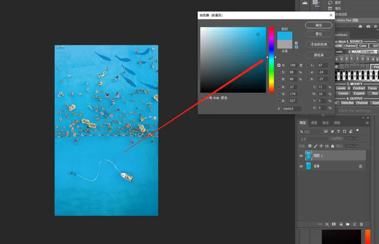This screenshot has height=244, width=379.
Task: Create new adjustment layer icon
Action: [341, 224]
